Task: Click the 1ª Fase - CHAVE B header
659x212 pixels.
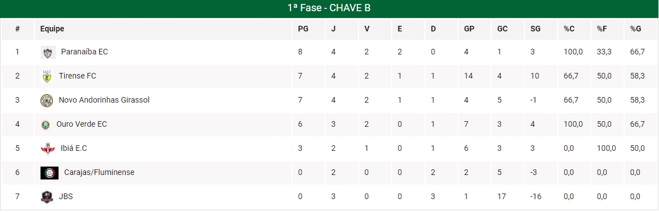Action: click(329, 8)
